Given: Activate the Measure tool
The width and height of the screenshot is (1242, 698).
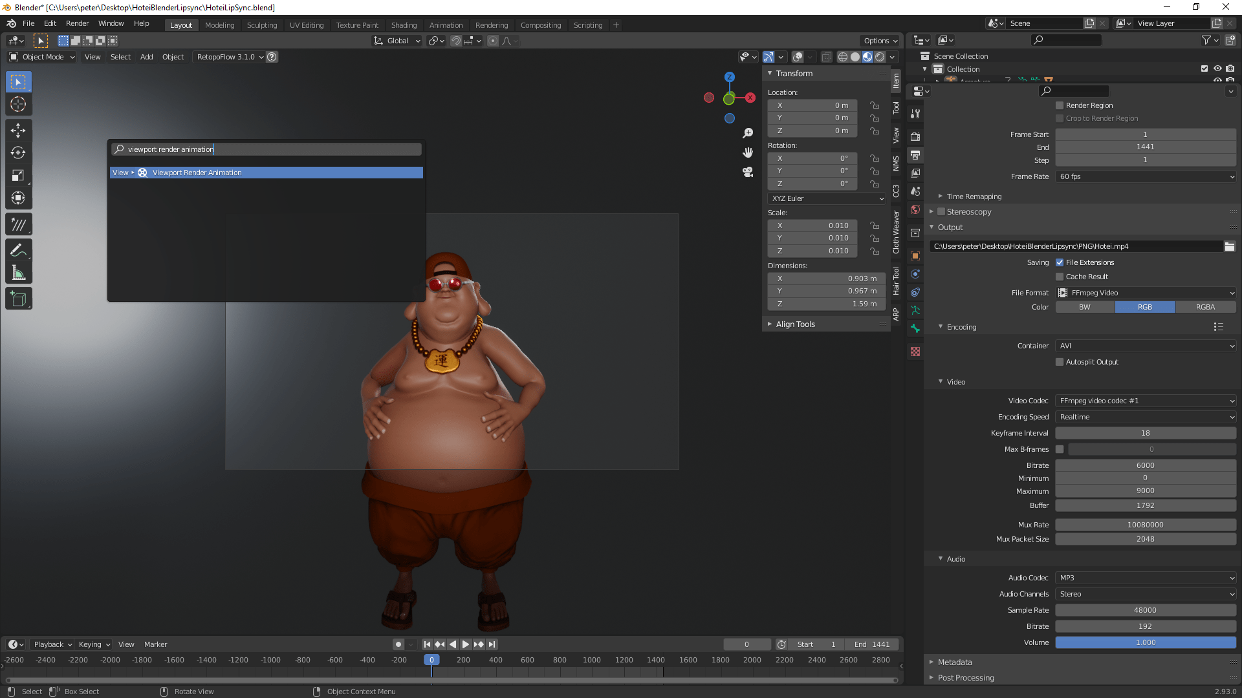Looking at the screenshot, I should click(18, 272).
